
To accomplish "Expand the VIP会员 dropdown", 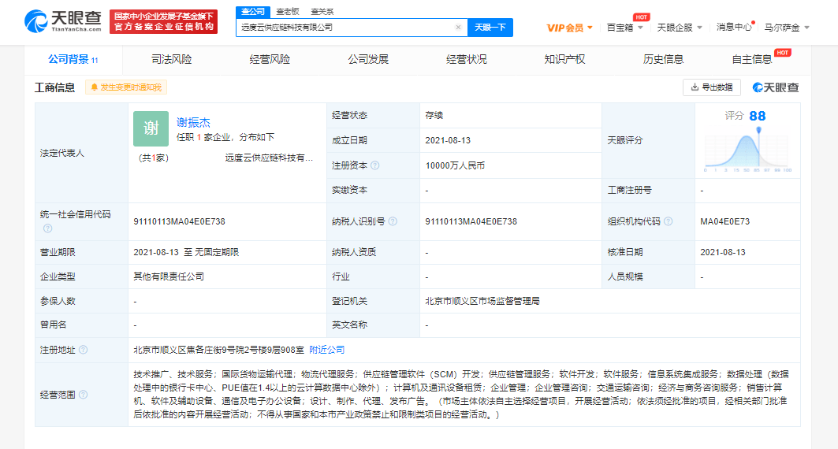I will [570, 28].
